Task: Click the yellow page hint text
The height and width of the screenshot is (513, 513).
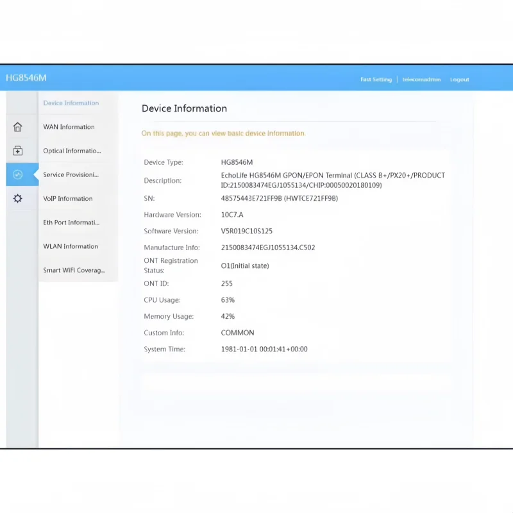Action: click(223, 133)
